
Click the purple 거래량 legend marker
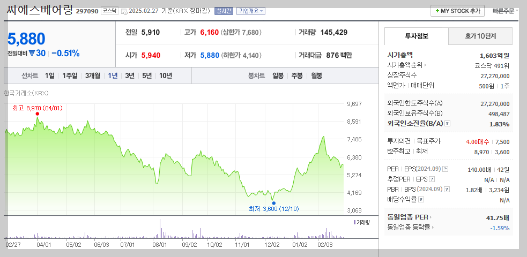coord(354,222)
